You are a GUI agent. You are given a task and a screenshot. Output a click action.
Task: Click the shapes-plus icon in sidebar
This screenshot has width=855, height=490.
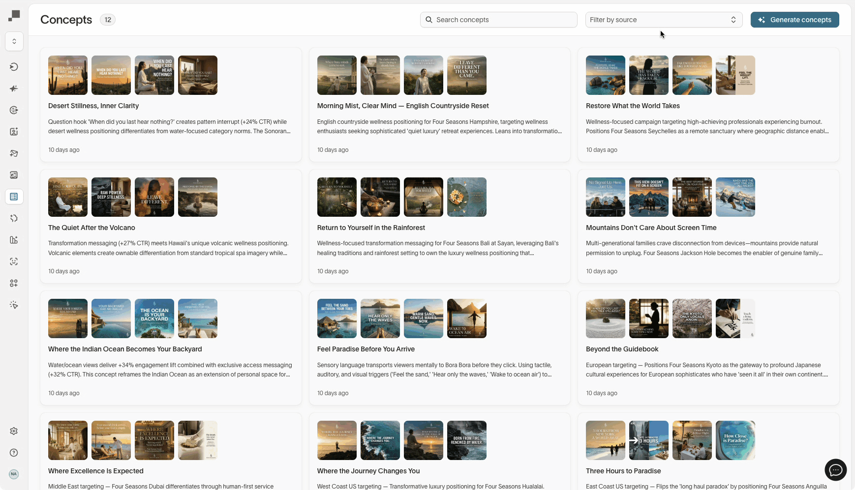(x=14, y=283)
